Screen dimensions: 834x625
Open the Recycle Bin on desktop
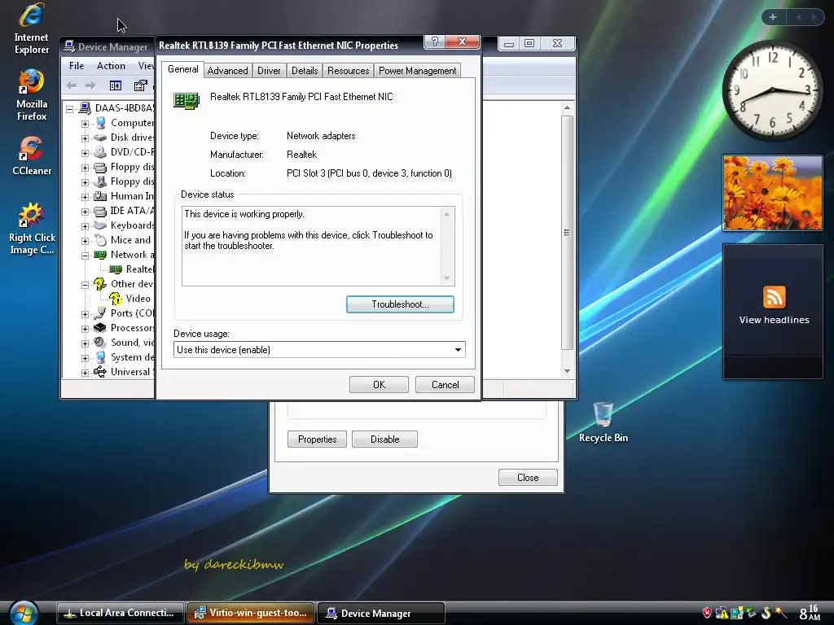point(604,422)
